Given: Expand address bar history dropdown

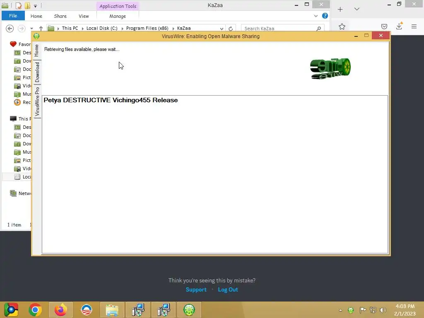Looking at the screenshot, I should point(222,29).
